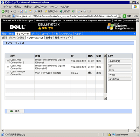Open Favorites (お気に入り) star toolbar button

[51, 11]
